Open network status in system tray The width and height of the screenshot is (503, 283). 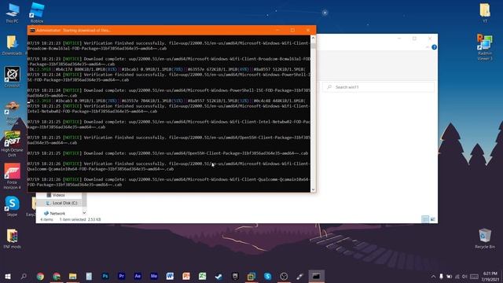tap(457, 276)
